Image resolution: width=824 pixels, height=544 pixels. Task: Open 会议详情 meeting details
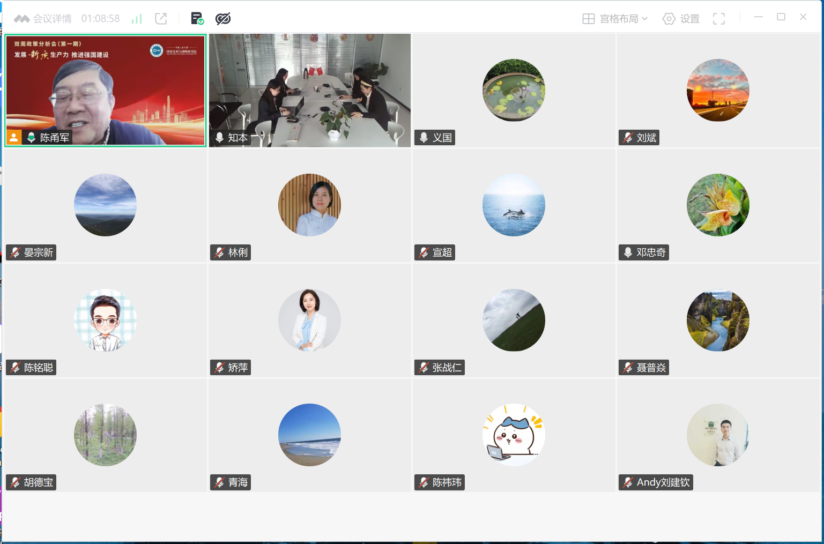(43, 19)
